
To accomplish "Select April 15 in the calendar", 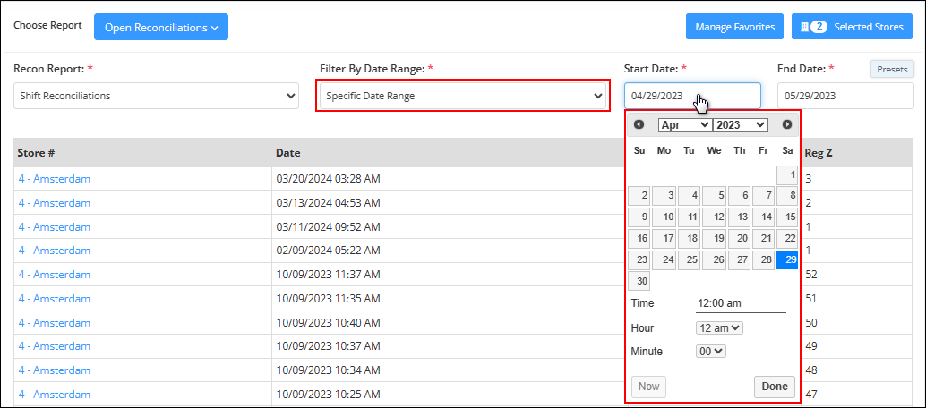I will tap(787, 217).
